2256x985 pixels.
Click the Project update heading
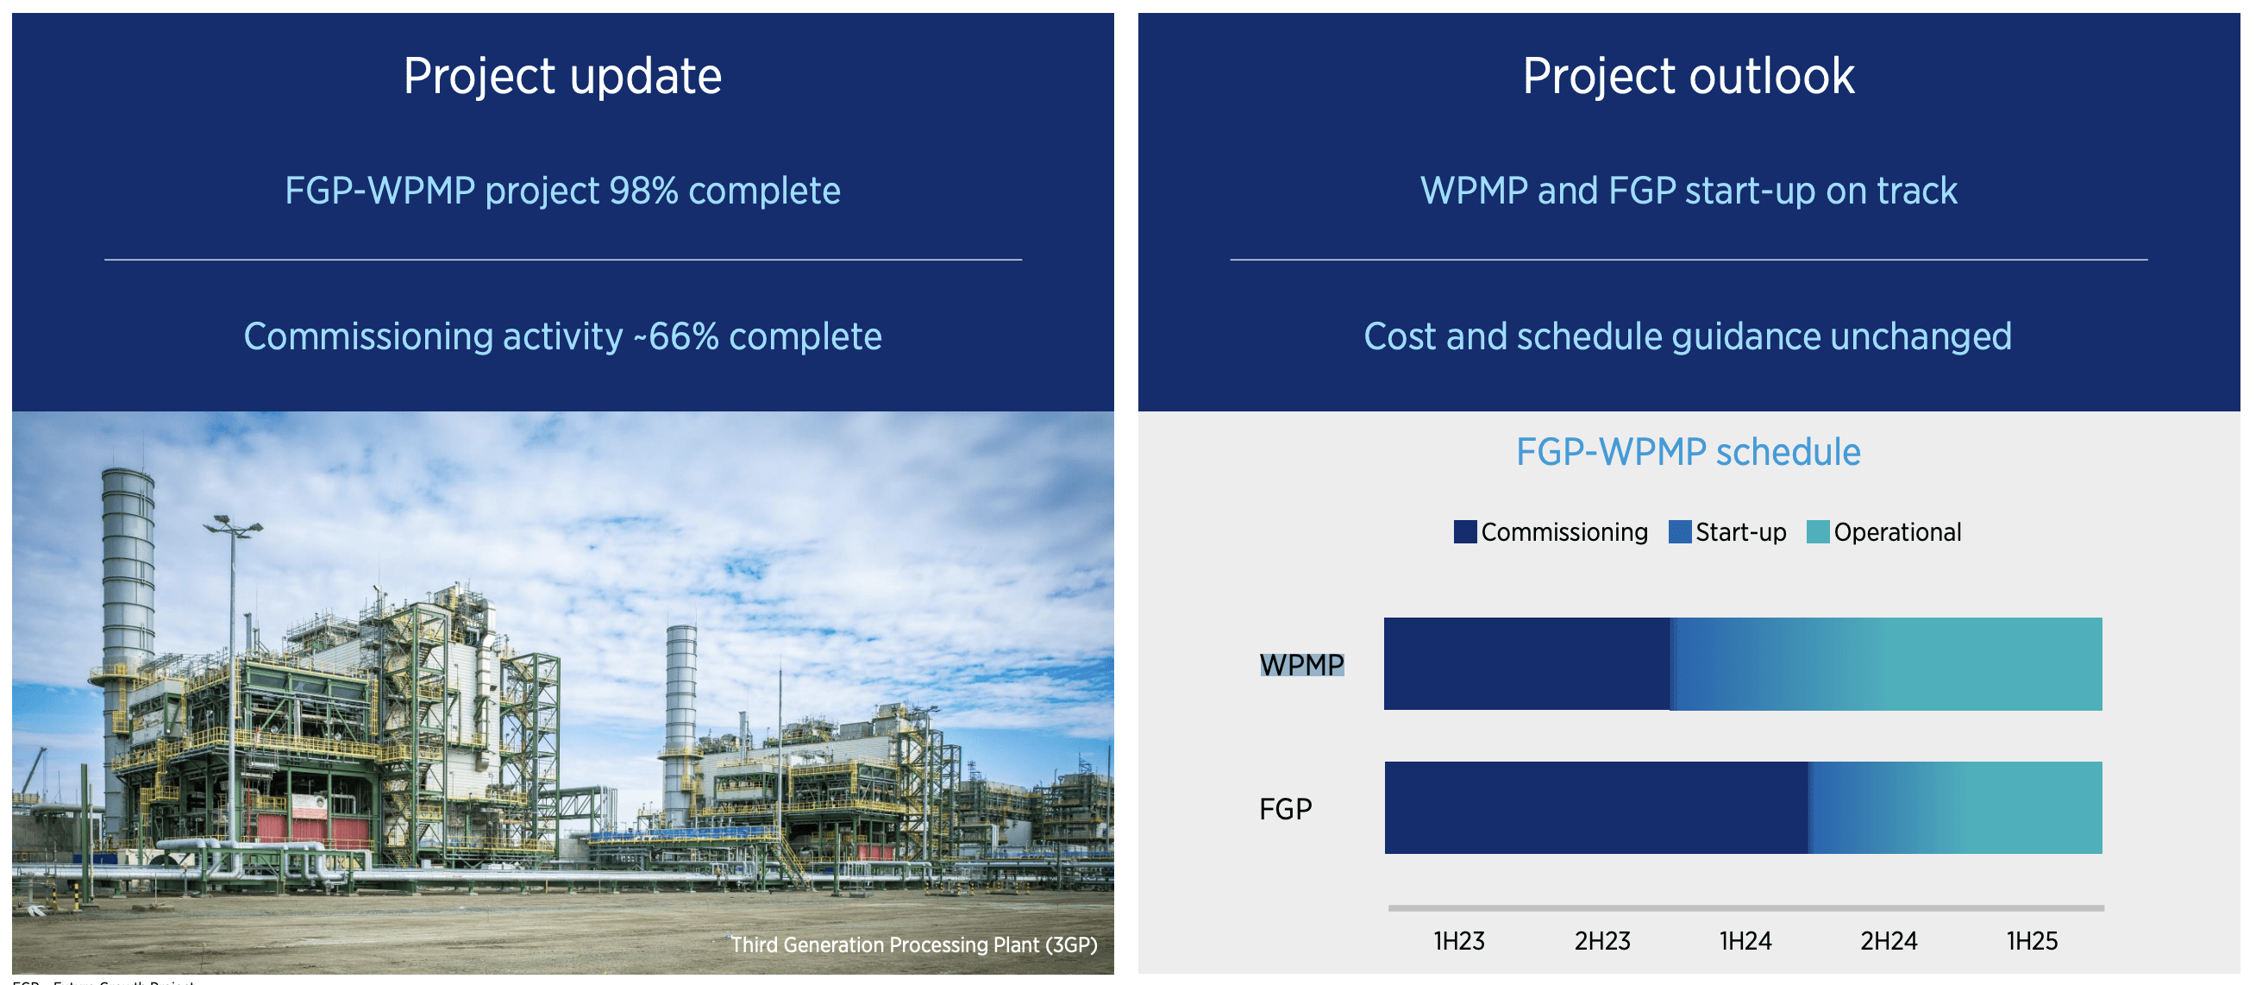point(562,76)
